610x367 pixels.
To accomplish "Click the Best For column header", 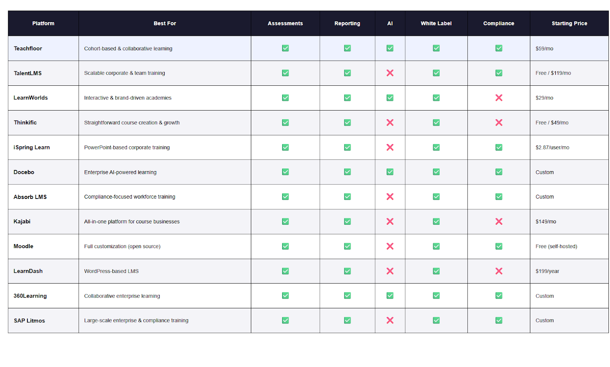I will [165, 23].
